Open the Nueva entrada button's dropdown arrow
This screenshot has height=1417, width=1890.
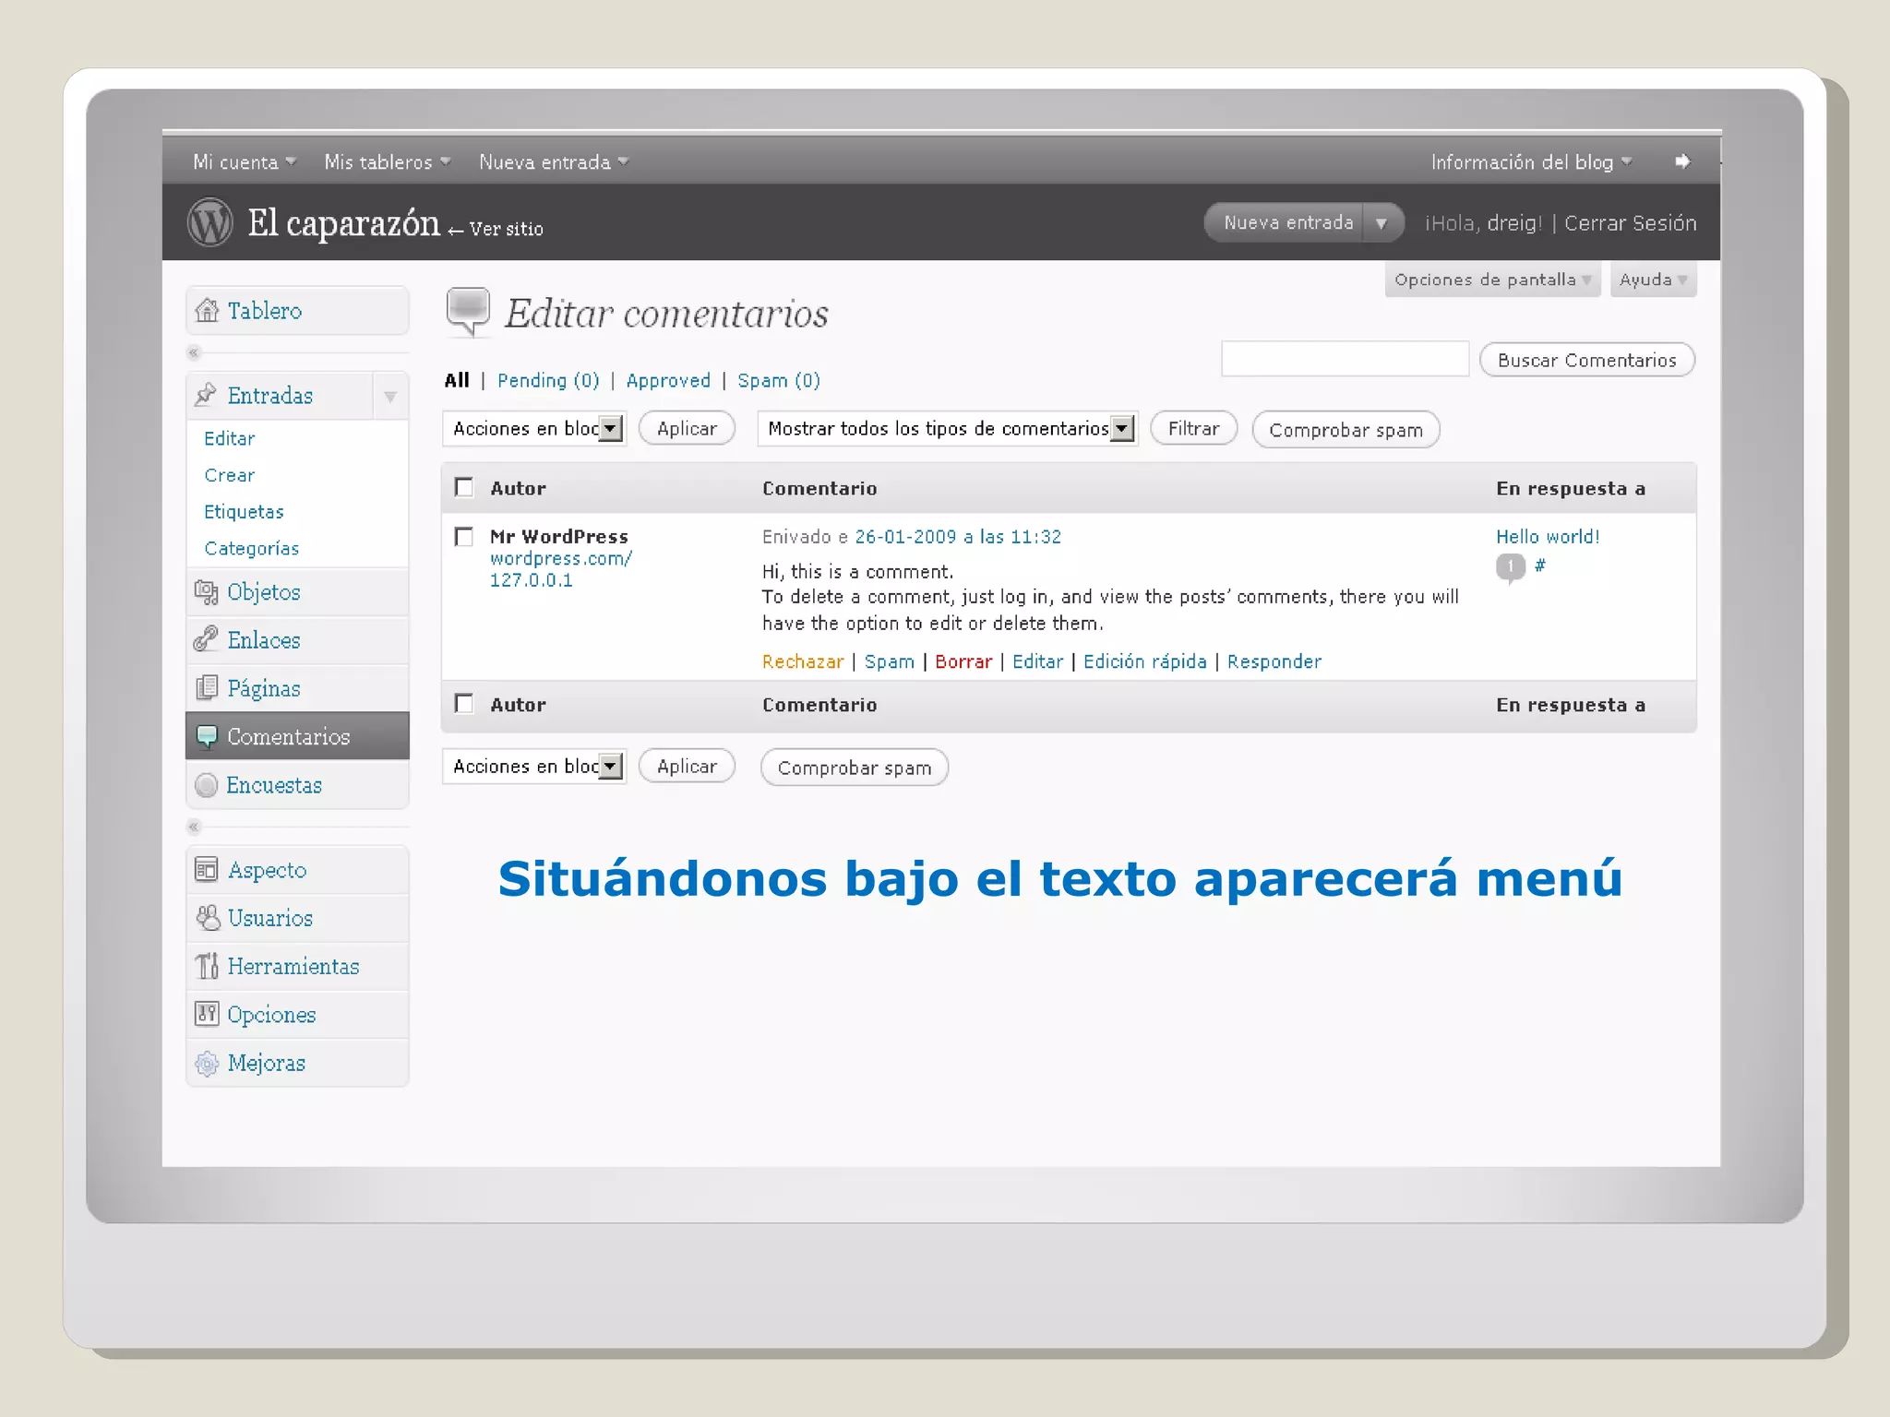tap(1382, 223)
